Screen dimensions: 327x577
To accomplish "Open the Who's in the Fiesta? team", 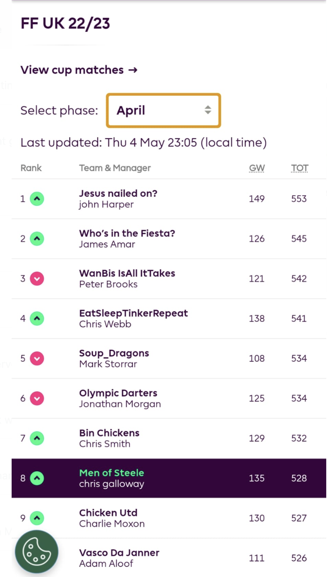I will tap(127, 233).
